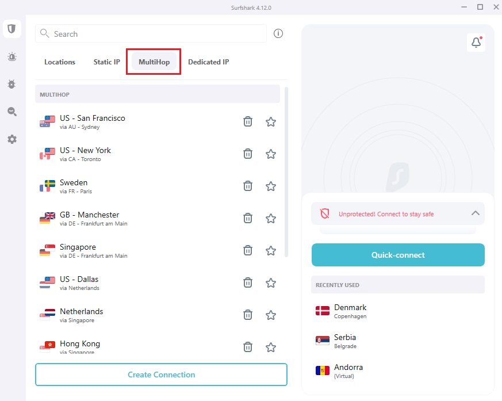
Task: Open the Search magnifier sidebar icon
Action: (12, 112)
